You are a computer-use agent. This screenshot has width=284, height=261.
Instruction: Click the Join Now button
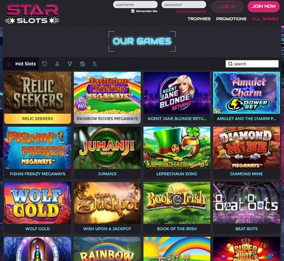click(x=264, y=7)
